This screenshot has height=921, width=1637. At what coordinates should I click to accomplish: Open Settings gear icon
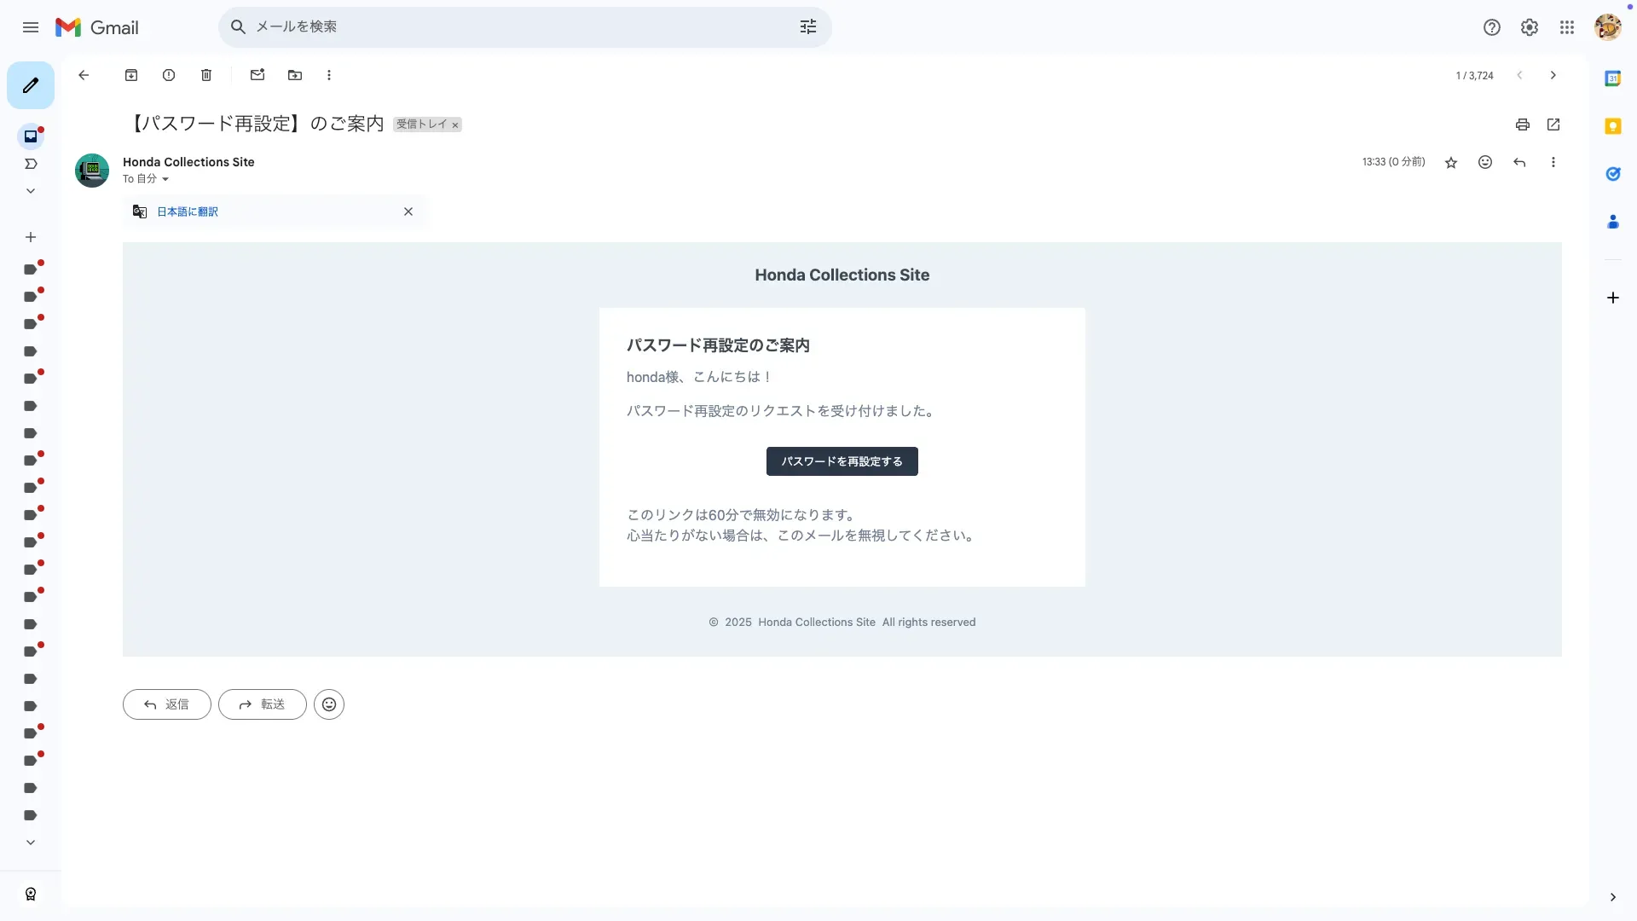click(x=1530, y=27)
